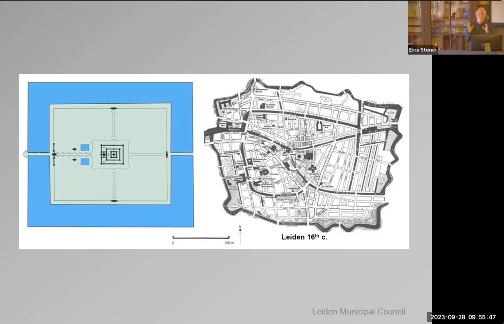Viewport: 504px width, 324px height.
Task: Click the 'Leiden Municipal Council' credit text
Action: 359,312
